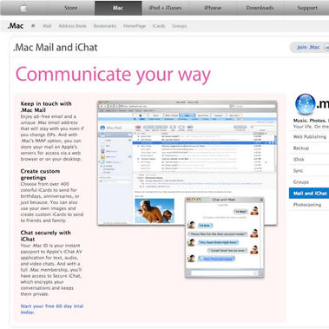Switch to the iPod + iTunes tab

(x=166, y=8)
